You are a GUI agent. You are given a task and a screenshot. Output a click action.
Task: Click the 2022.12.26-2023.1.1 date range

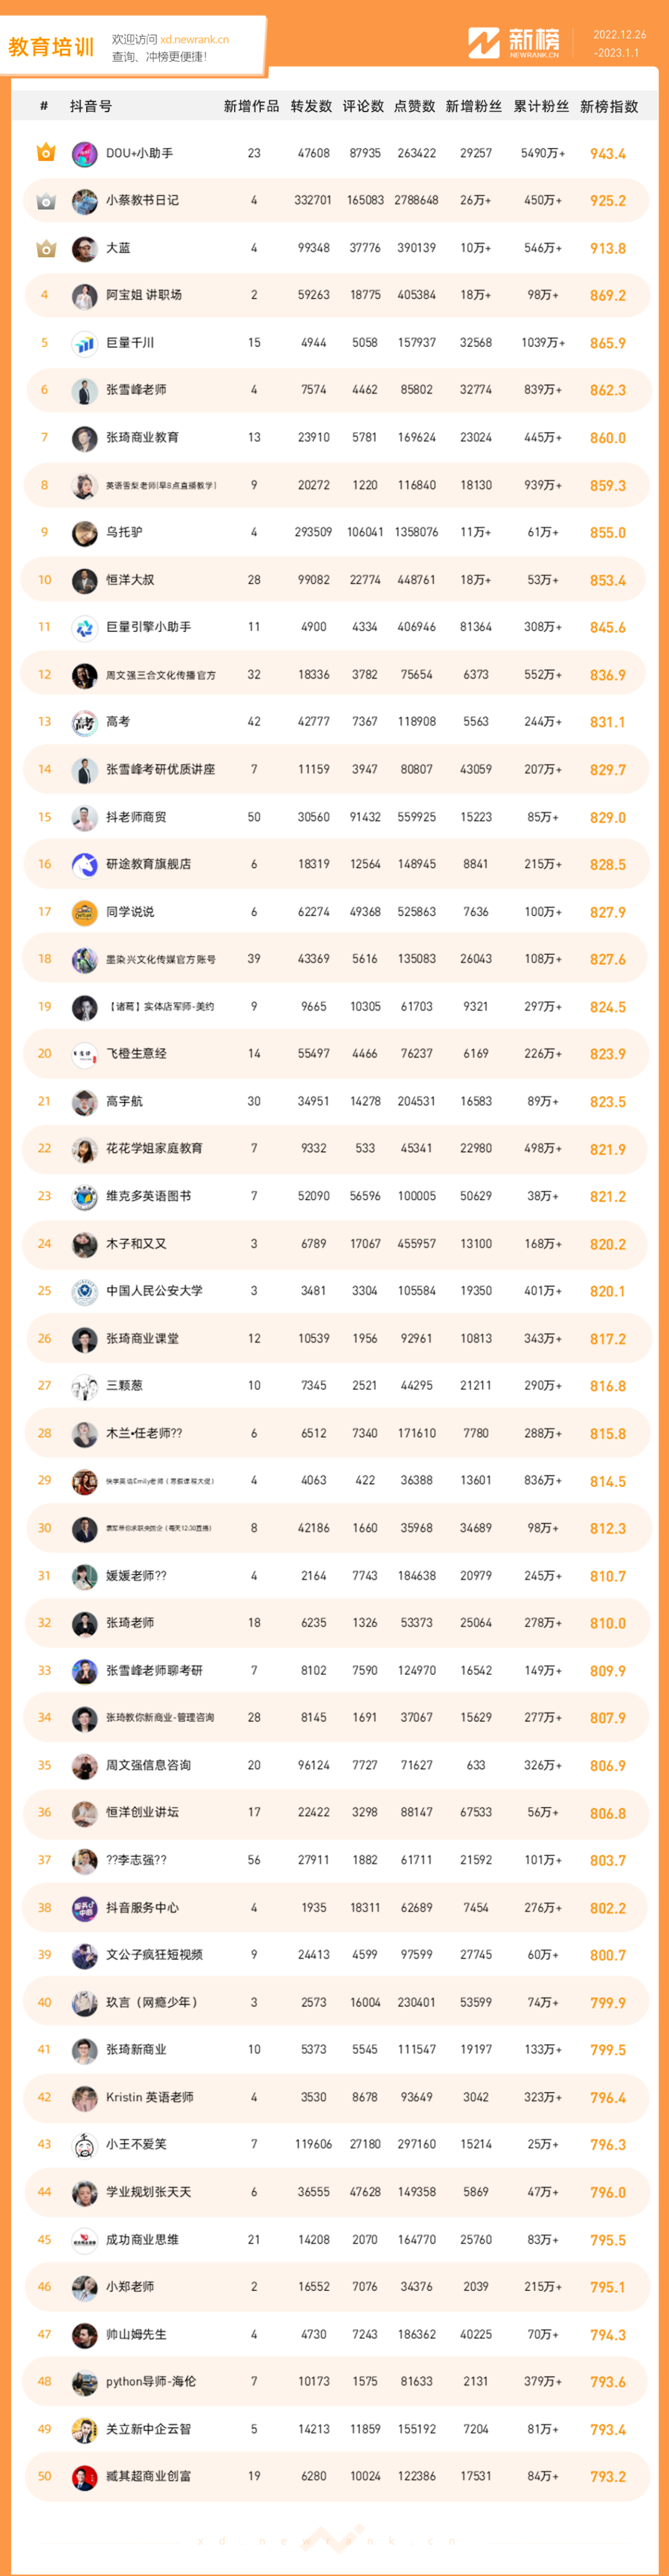(619, 43)
